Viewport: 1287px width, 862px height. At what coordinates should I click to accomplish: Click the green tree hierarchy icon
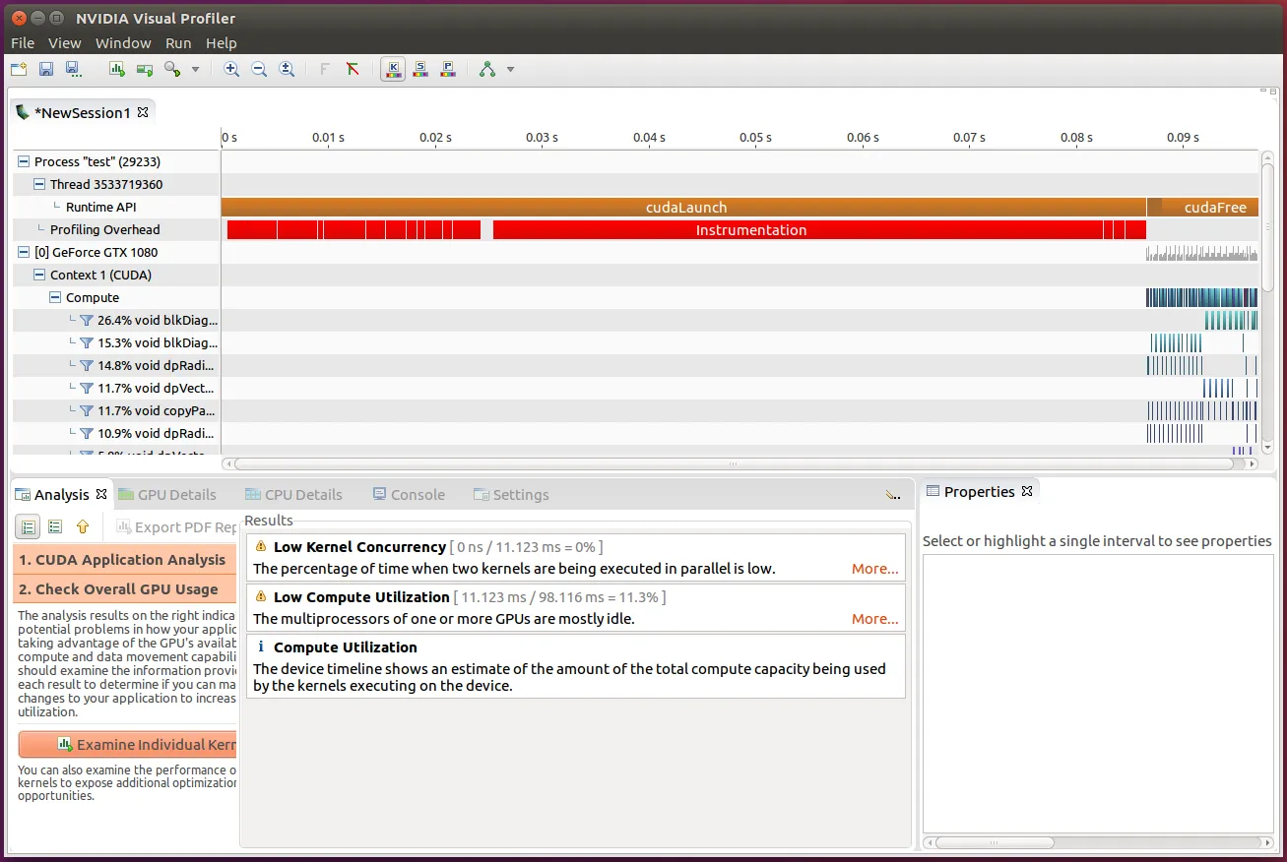pos(487,69)
